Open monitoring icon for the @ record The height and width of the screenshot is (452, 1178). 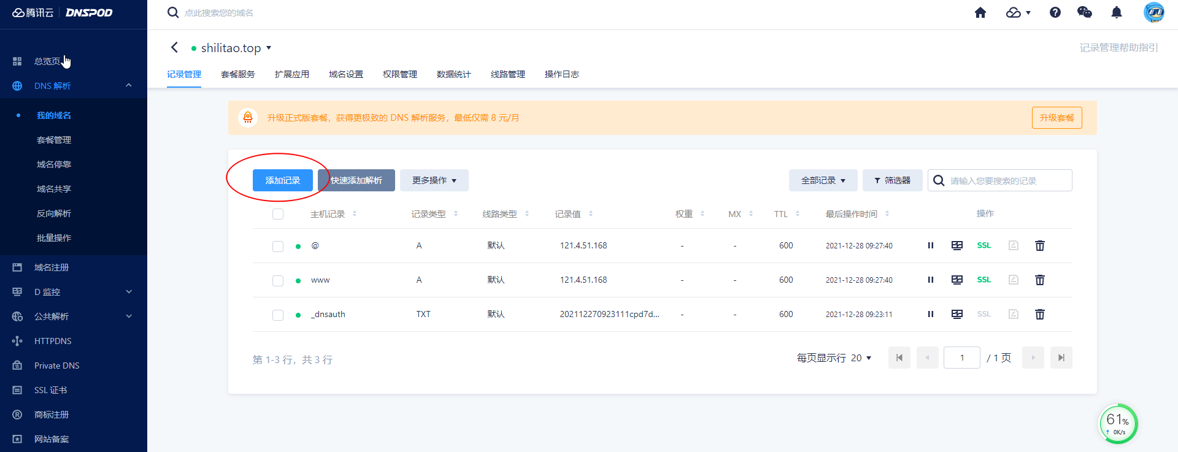957,245
